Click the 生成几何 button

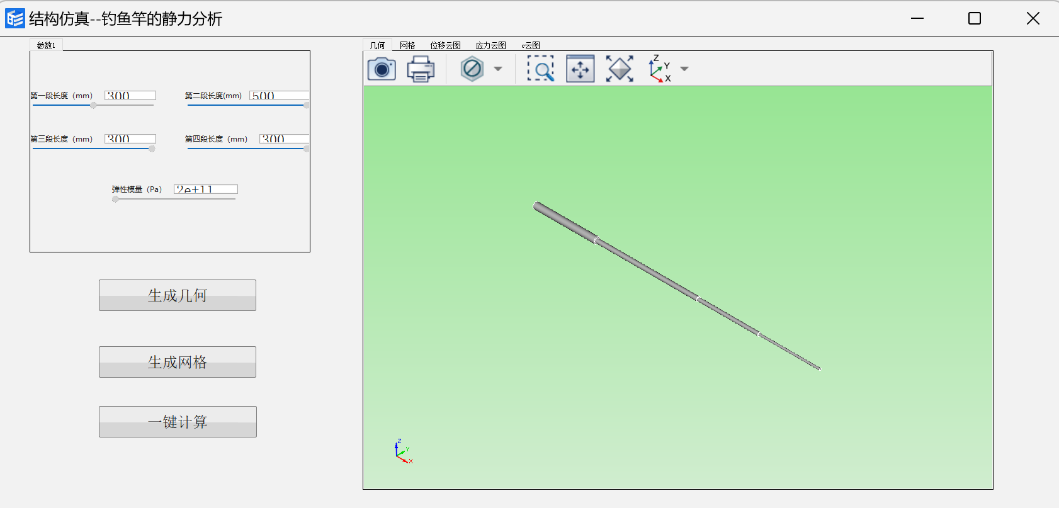point(178,295)
